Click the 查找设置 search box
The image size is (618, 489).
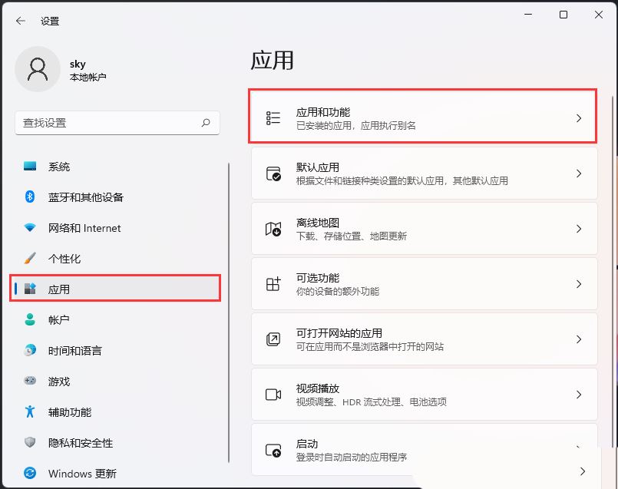click(x=117, y=123)
